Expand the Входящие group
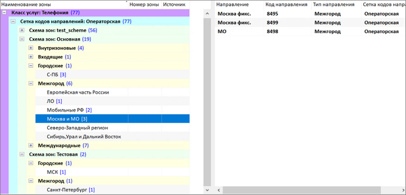The width and height of the screenshot is (406, 195). tap(31, 57)
